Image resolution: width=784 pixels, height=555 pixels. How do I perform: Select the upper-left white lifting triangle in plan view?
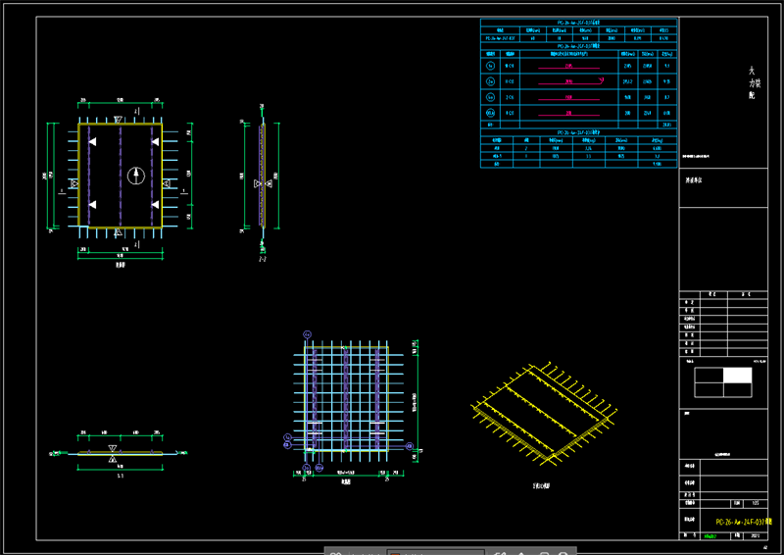pos(92,142)
